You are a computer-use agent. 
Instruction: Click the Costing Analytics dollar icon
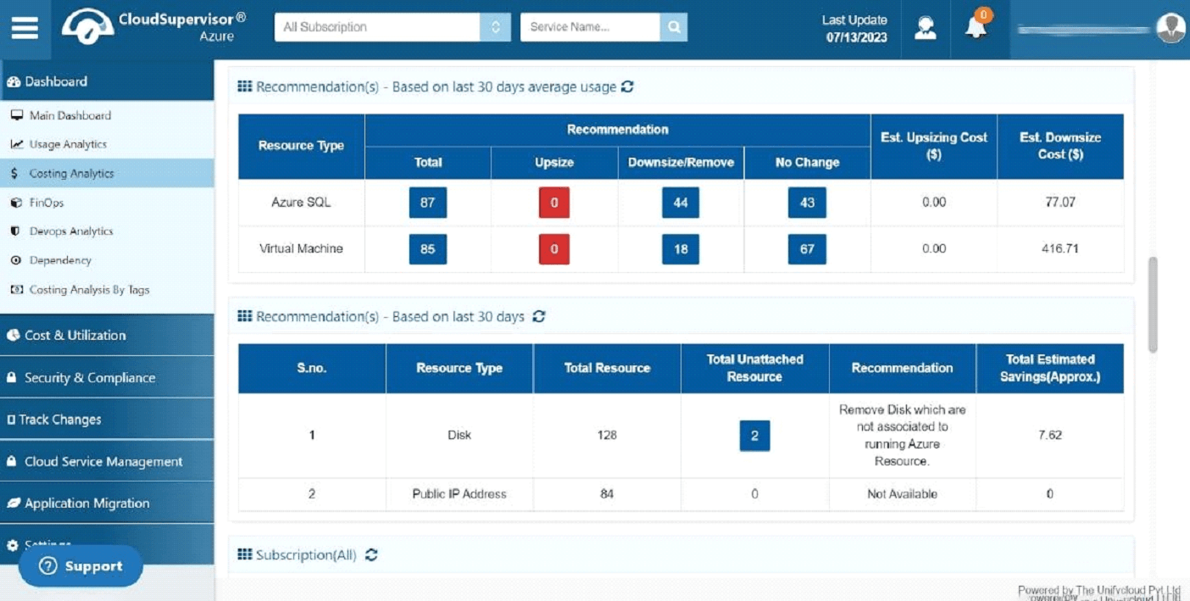click(x=14, y=173)
